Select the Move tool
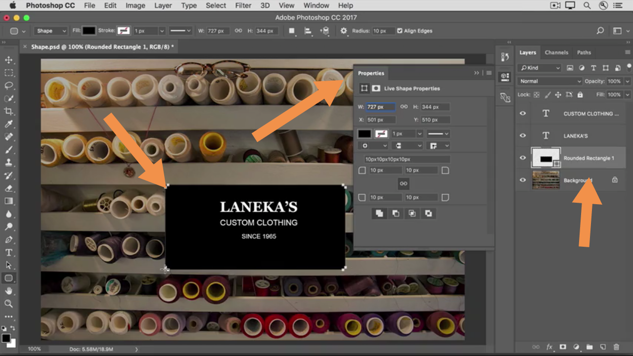The height and width of the screenshot is (356, 633). click(8, 60)
